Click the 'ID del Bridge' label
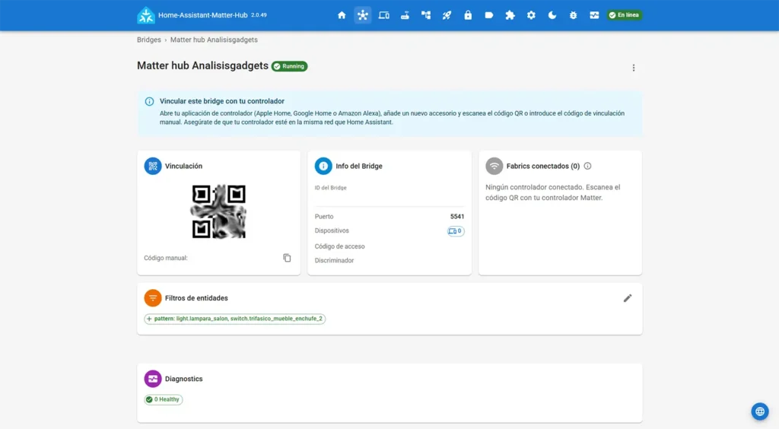 [330, 188]
